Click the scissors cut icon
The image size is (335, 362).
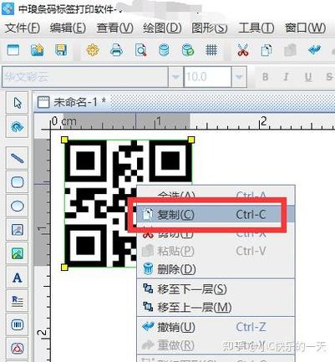[x=243, y=50]
